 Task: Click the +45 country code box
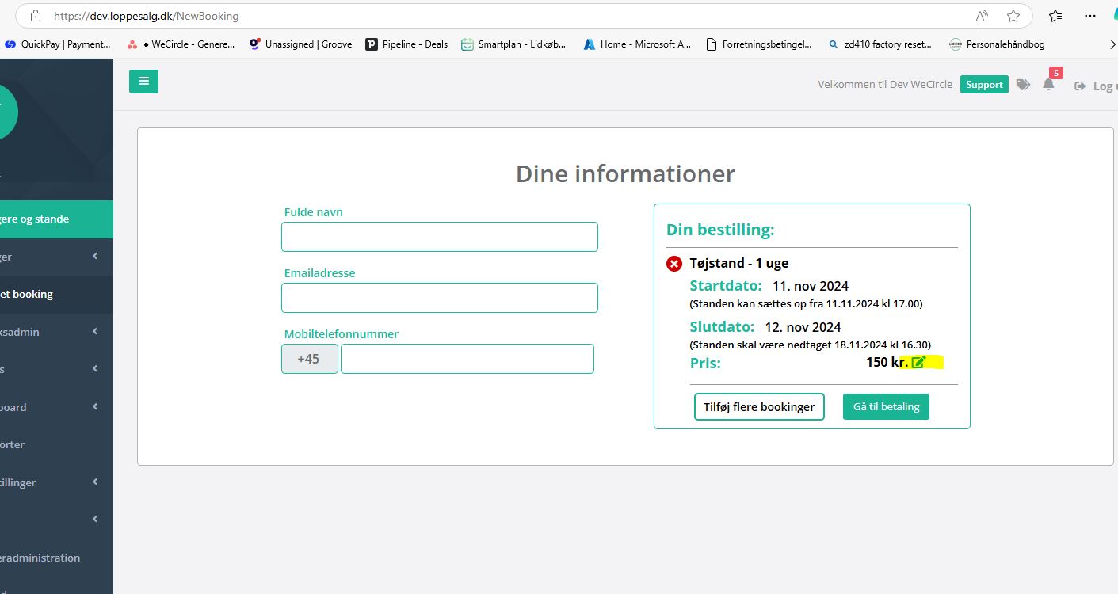click(x=310, y=359)
